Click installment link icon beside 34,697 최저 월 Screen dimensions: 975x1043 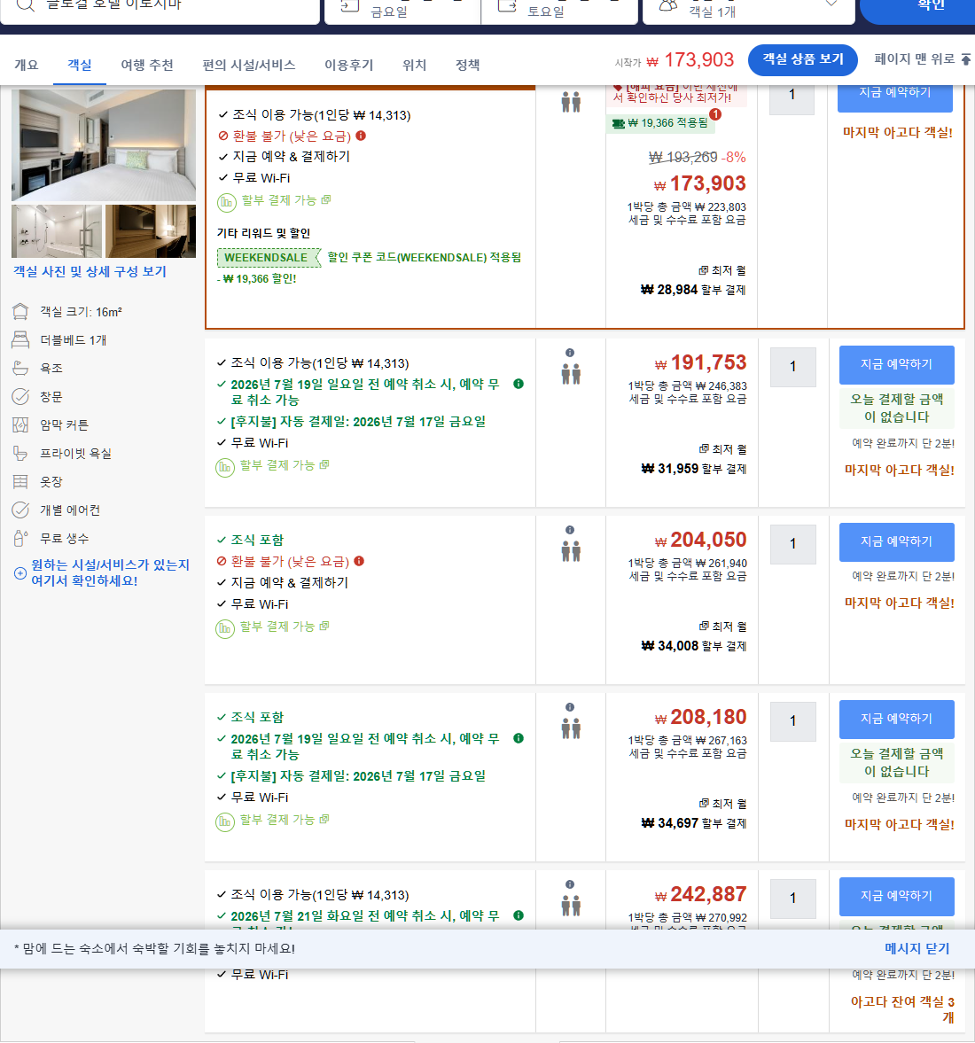point(704,804)
